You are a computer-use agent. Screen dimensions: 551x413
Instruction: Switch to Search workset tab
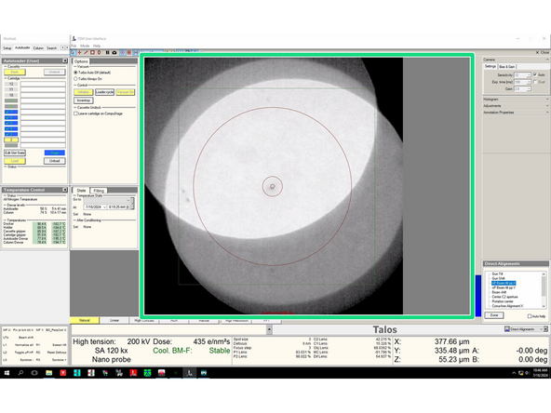tap(52, 47)
